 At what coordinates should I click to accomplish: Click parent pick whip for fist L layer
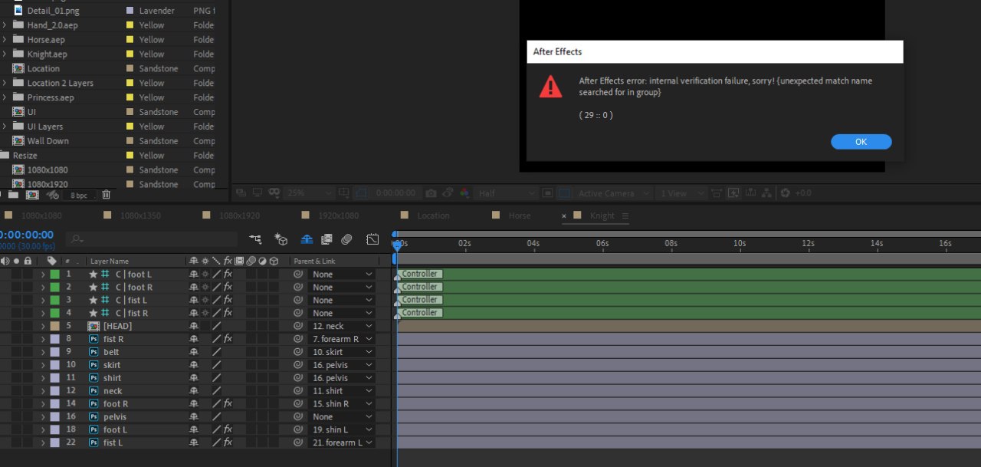pos(298,442)
